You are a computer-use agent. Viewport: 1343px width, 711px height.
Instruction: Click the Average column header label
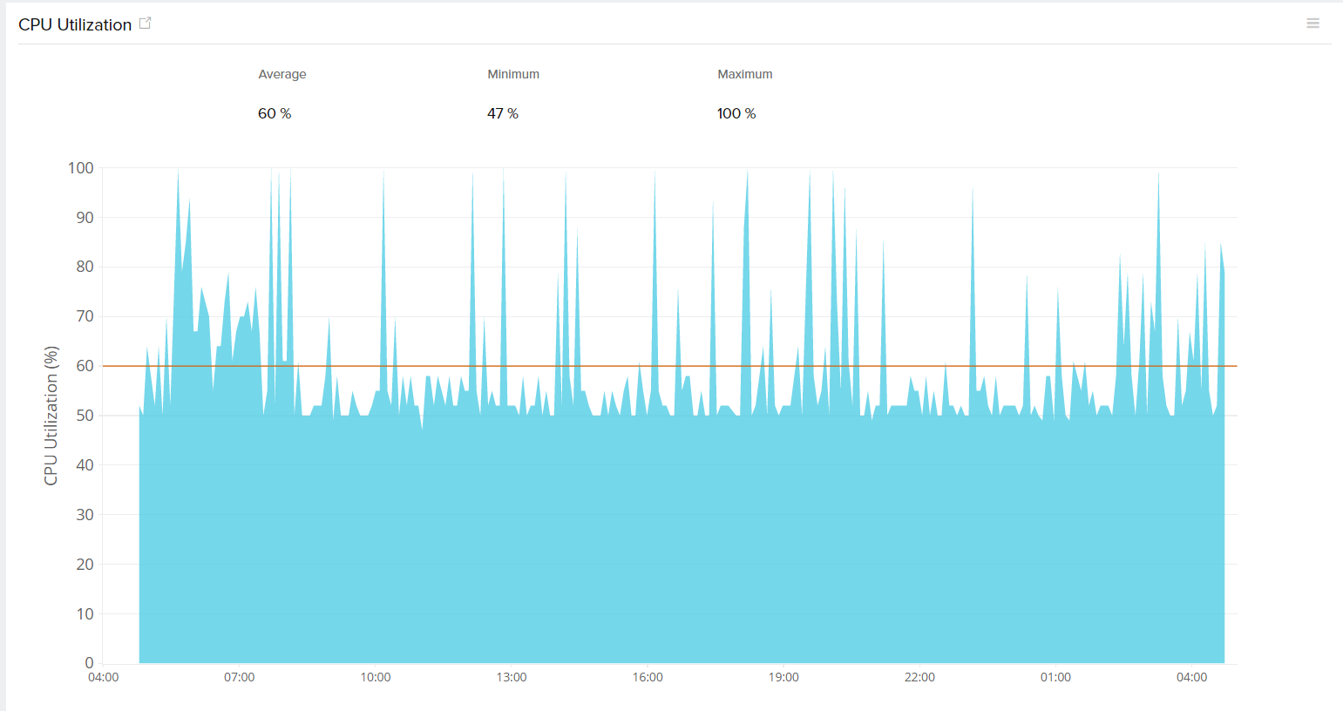click(281, 74)
